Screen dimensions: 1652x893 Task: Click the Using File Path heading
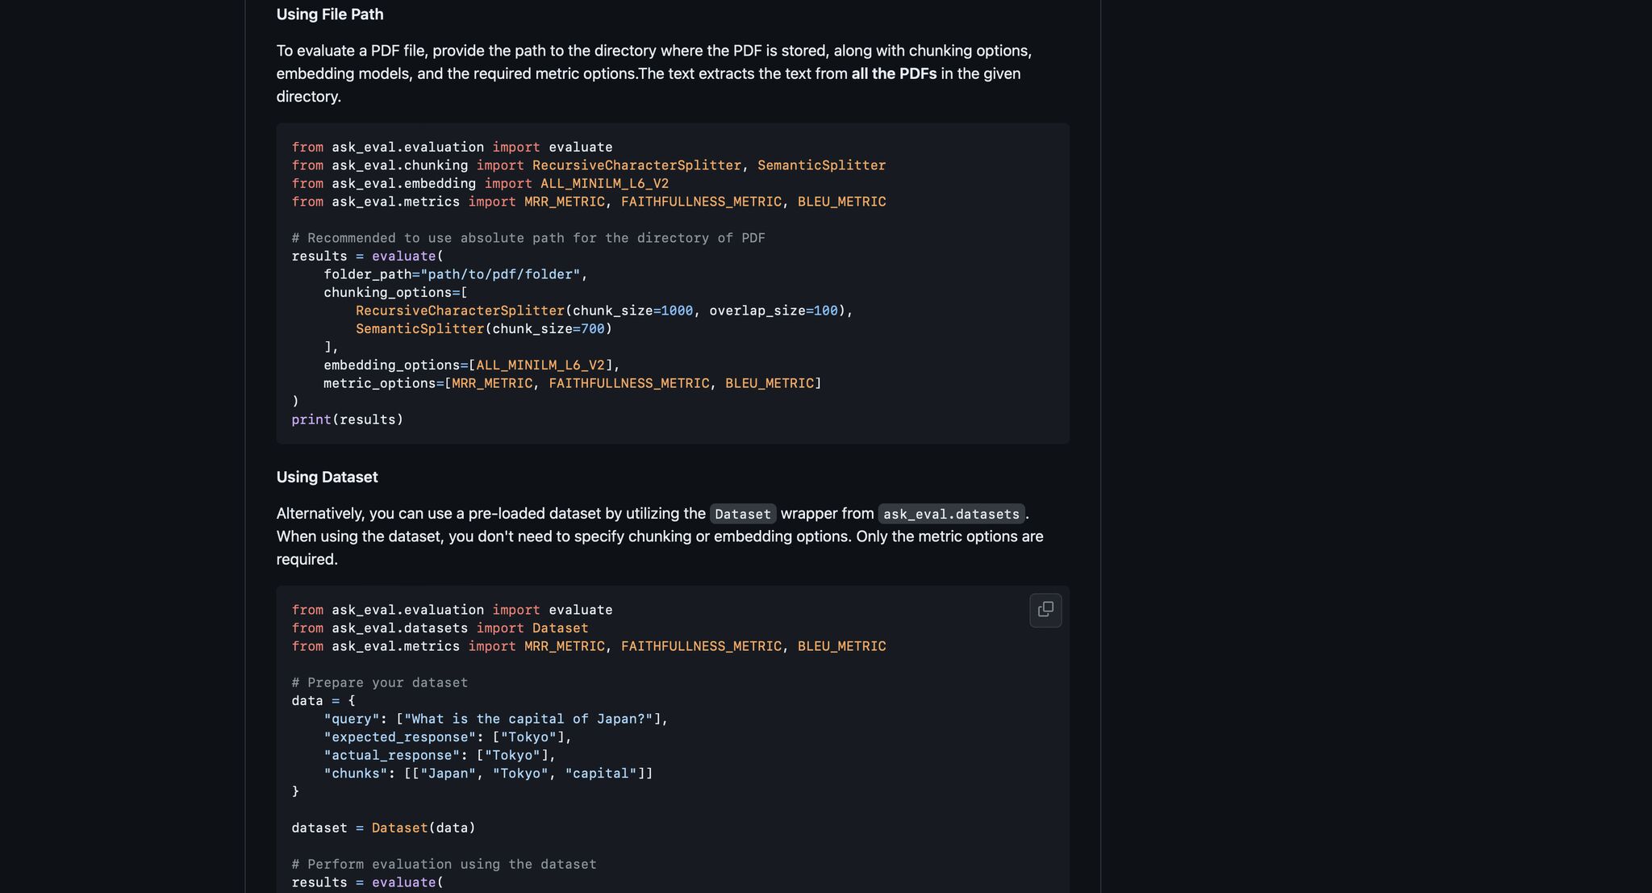point(329,15)
